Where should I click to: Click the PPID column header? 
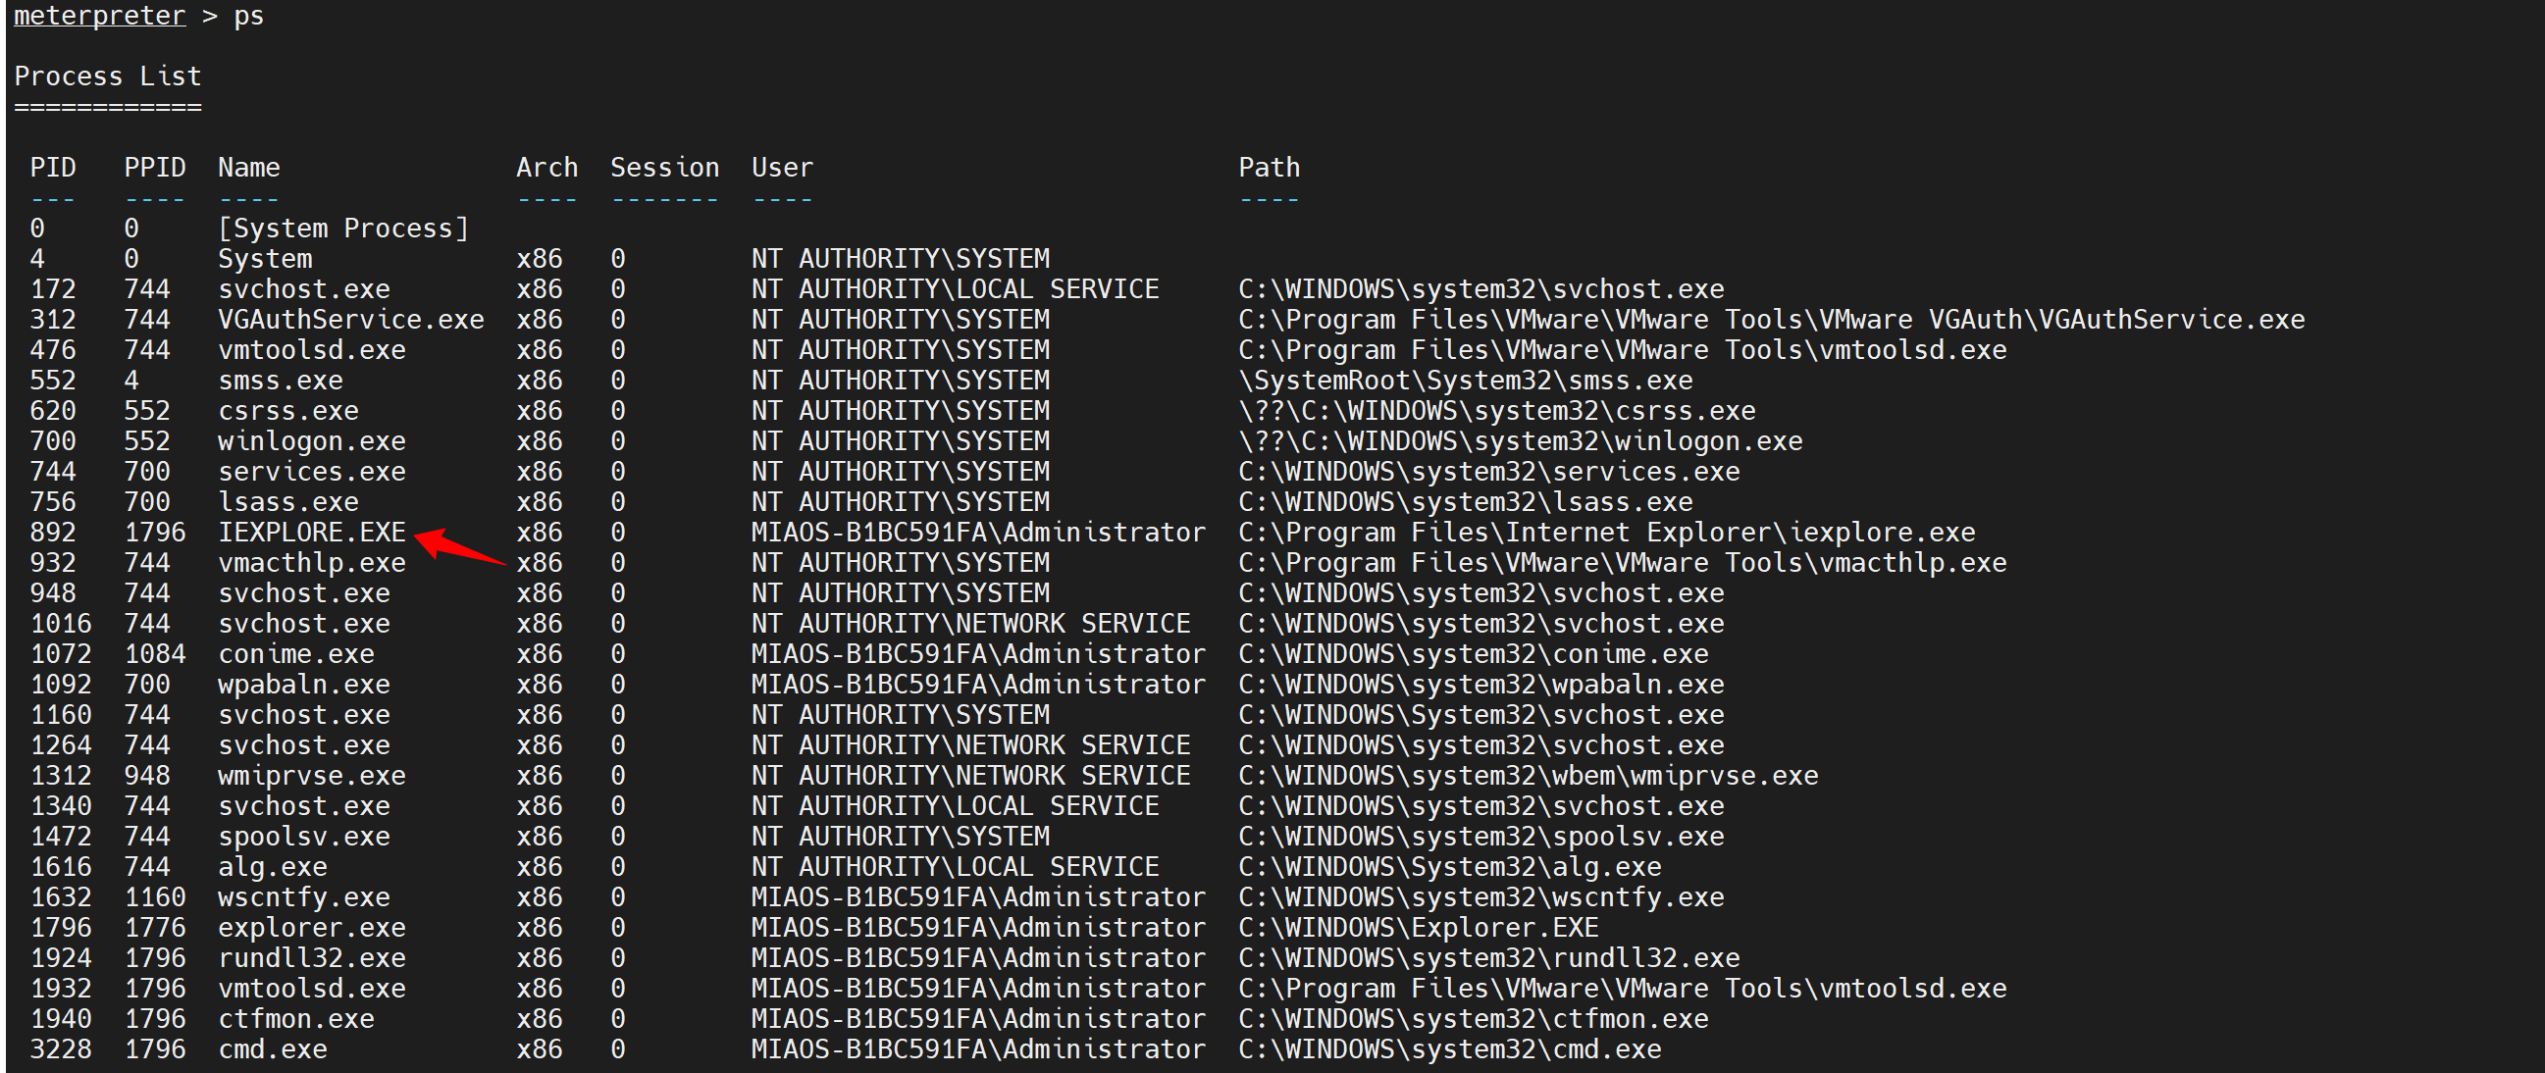tap(154, 167)
